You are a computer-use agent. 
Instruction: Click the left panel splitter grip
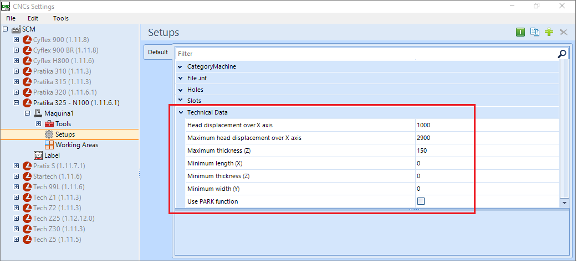click(140, 174)
